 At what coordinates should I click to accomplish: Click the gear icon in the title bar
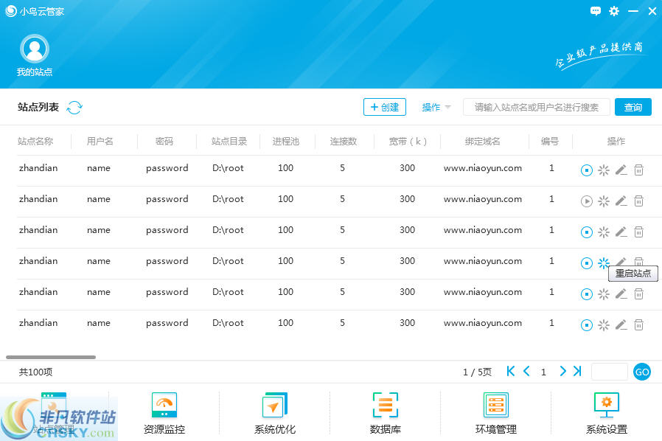point(614,11)
